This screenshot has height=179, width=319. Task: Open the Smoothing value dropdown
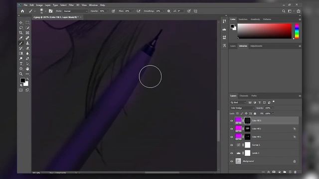pos(163,11)
